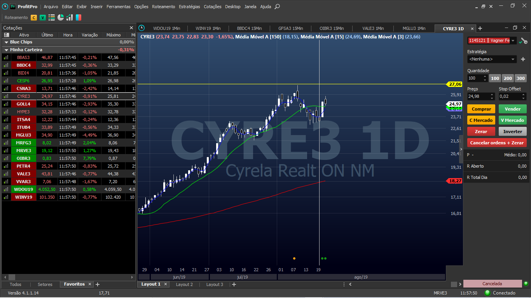Click the orange C buy icon in toolbar
The height and width of the screenshot is (298, 531).
point(34,17)
